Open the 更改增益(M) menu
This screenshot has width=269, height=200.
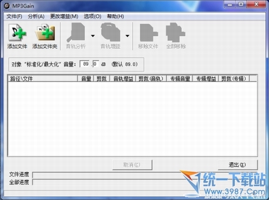[x=64, y=16]
